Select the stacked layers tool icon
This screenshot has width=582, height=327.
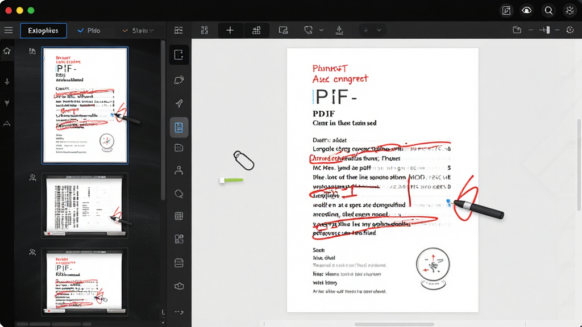[179, 263]
